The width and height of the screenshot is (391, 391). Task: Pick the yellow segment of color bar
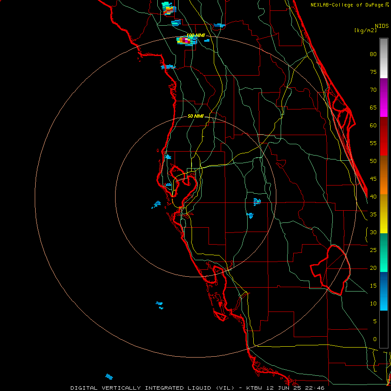pos(384,214)
